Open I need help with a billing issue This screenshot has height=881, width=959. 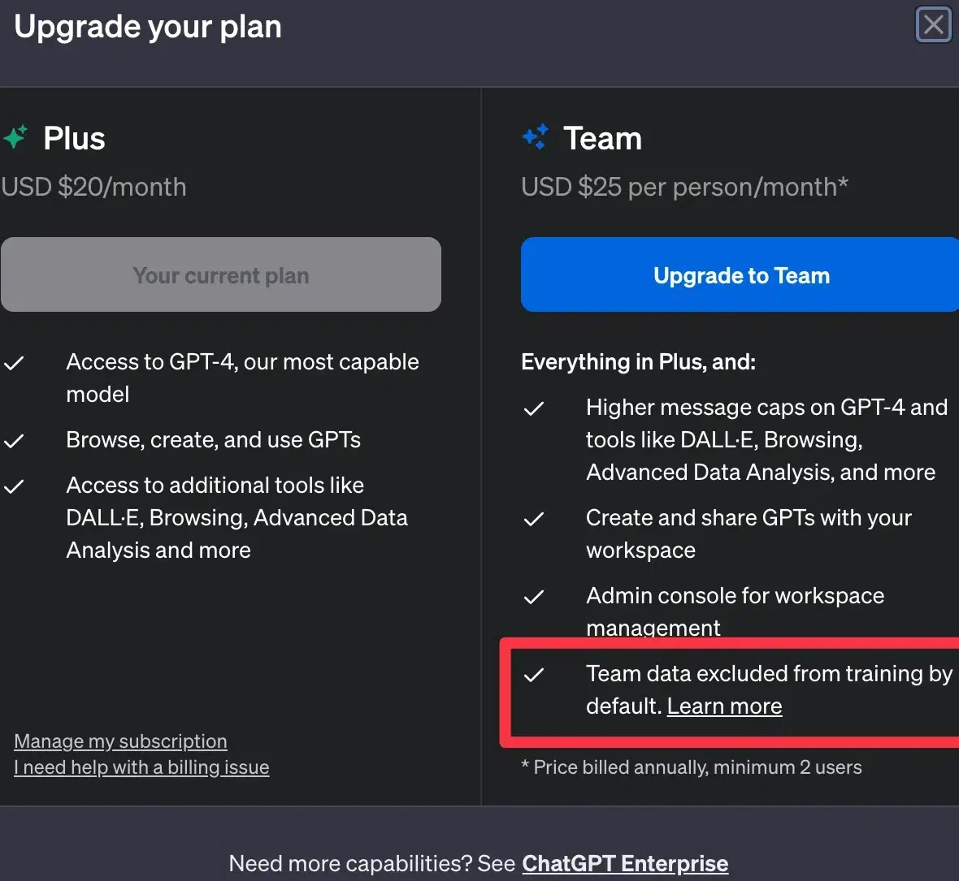pos(141,767)
